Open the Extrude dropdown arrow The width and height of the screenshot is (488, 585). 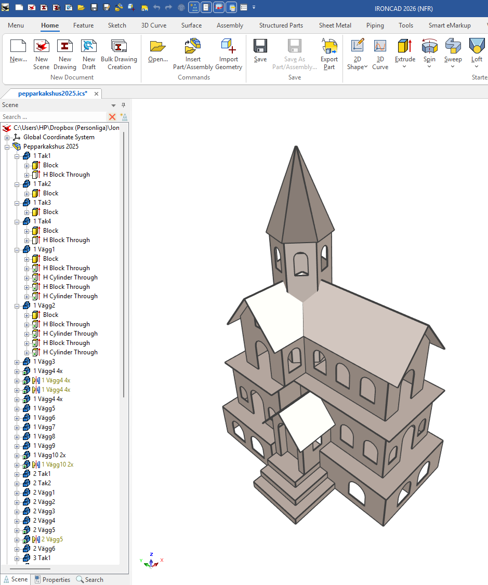(x=405, y=67)
